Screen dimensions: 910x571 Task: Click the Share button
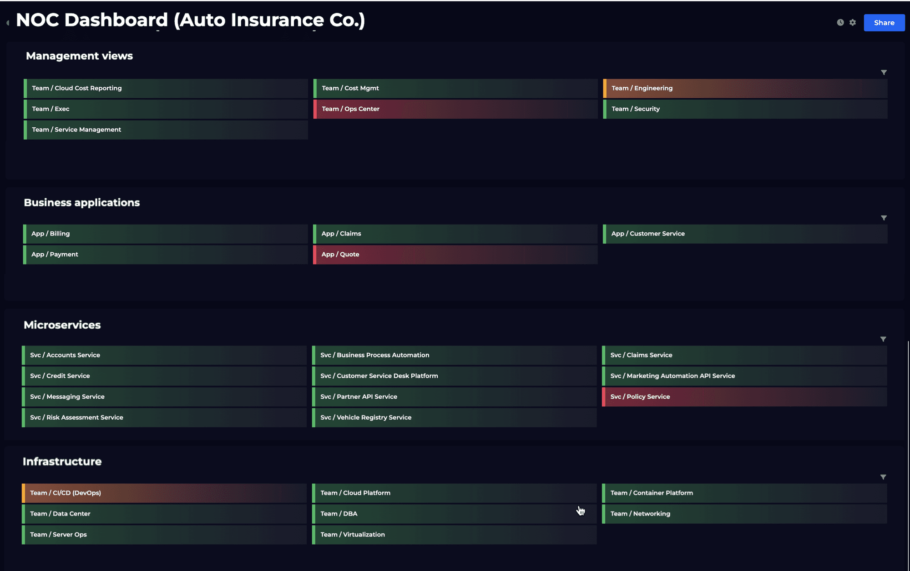(x=884, y=23)
